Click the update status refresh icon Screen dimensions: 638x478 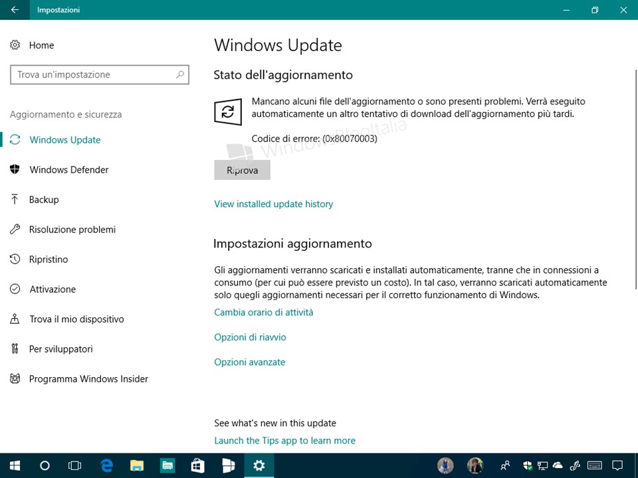tap(228, 112)
